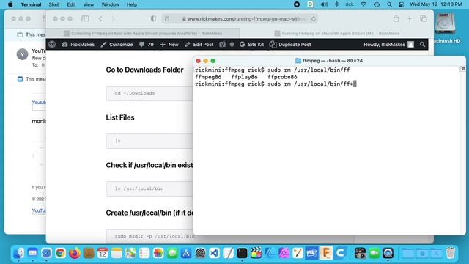469x264 pixels.
Task: Open the WordPress logo menu in admin bar
Action: pos(52,44)
